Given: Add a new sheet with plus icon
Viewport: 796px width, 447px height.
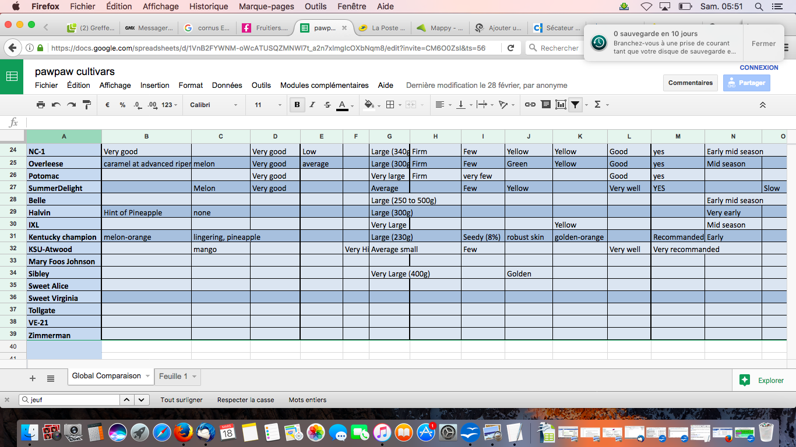Looking at the screenshot, I should pyautogui.click(x=33, y=378).
